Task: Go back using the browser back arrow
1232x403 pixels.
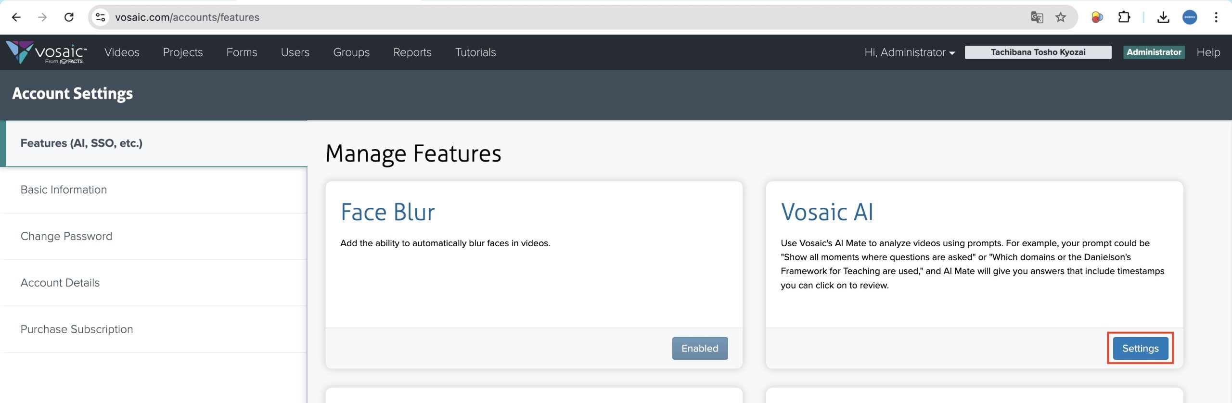Action: pos(16,17)
